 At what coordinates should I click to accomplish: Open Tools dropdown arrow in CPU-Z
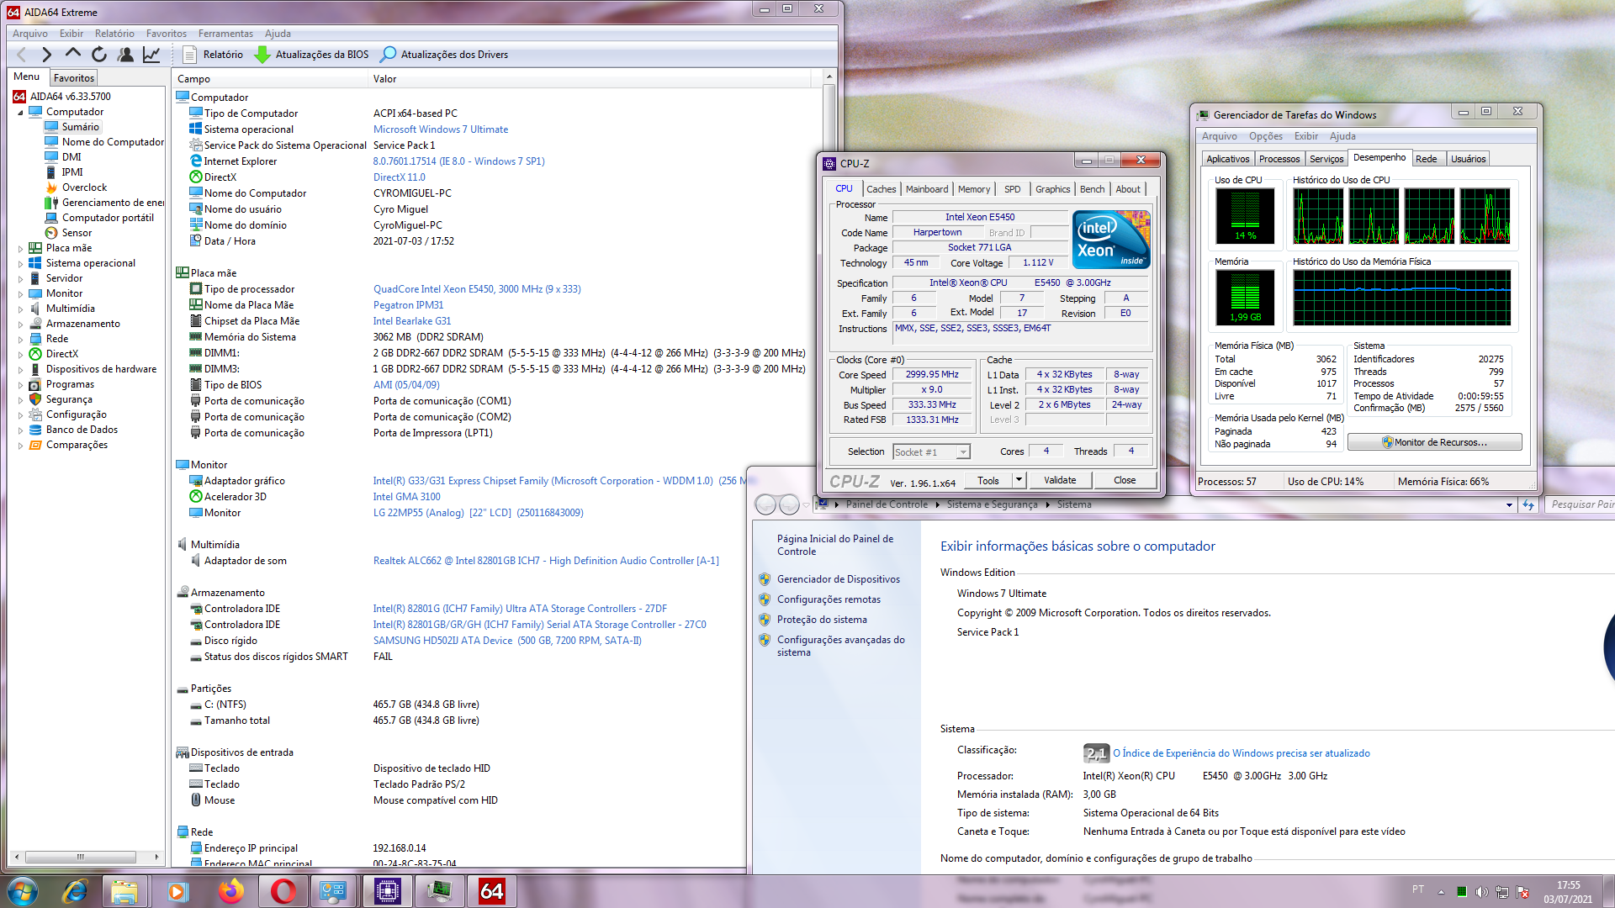click(x=1019, y=480)
